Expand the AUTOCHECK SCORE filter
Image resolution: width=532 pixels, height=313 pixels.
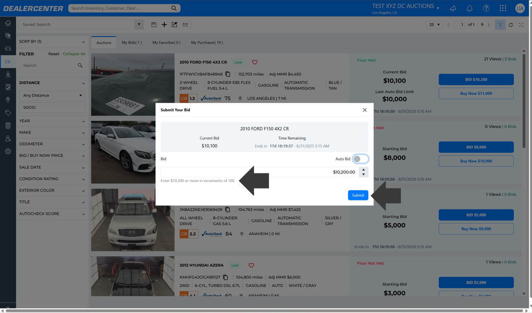pyautogui.click(x=52, y=214)
